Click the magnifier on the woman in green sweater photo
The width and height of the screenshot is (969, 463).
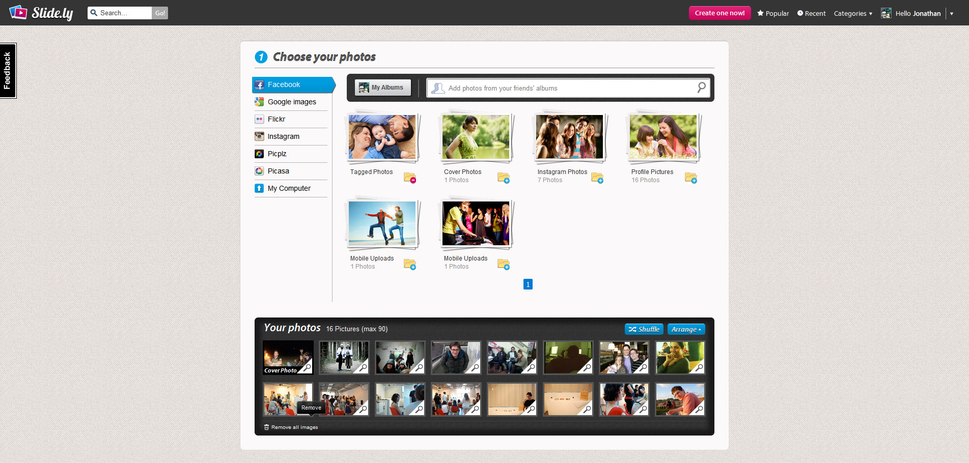click(700, 367)
